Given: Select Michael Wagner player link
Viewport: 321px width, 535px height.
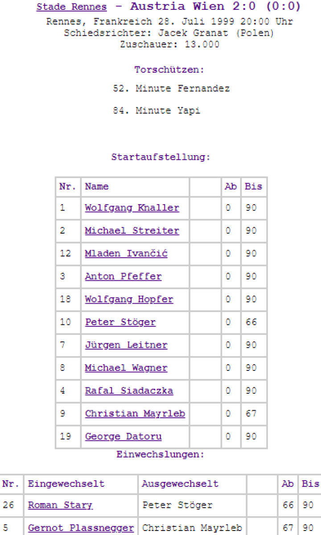Looking at the screenshot, I should (126, 368).
